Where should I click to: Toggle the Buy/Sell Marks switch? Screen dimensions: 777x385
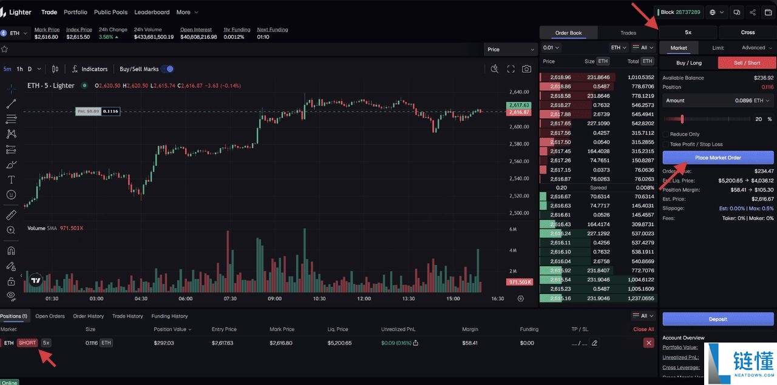(x=167, y=69)
